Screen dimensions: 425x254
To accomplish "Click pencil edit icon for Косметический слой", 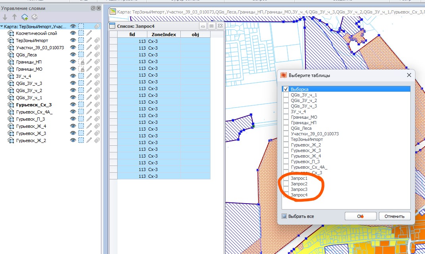I will 89,33.
